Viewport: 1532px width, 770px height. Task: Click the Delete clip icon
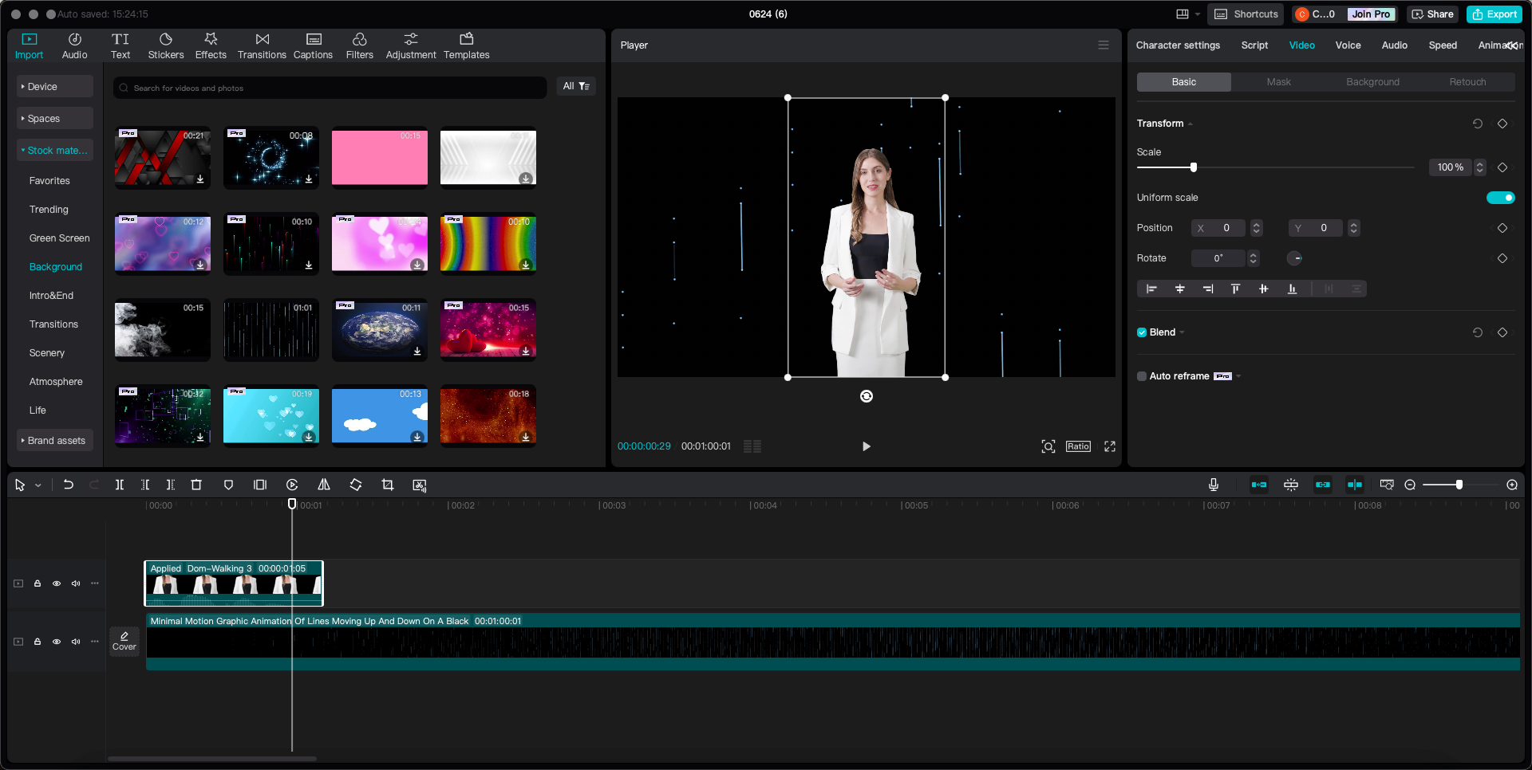tap(196, 485)
